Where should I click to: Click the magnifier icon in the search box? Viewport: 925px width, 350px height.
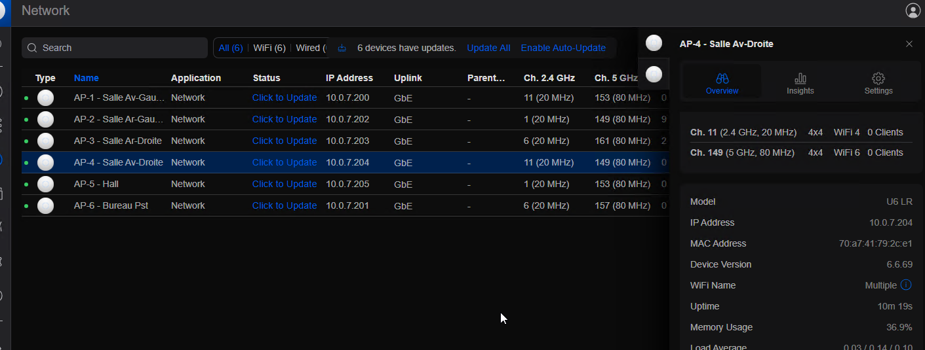(x=32, y=48)
